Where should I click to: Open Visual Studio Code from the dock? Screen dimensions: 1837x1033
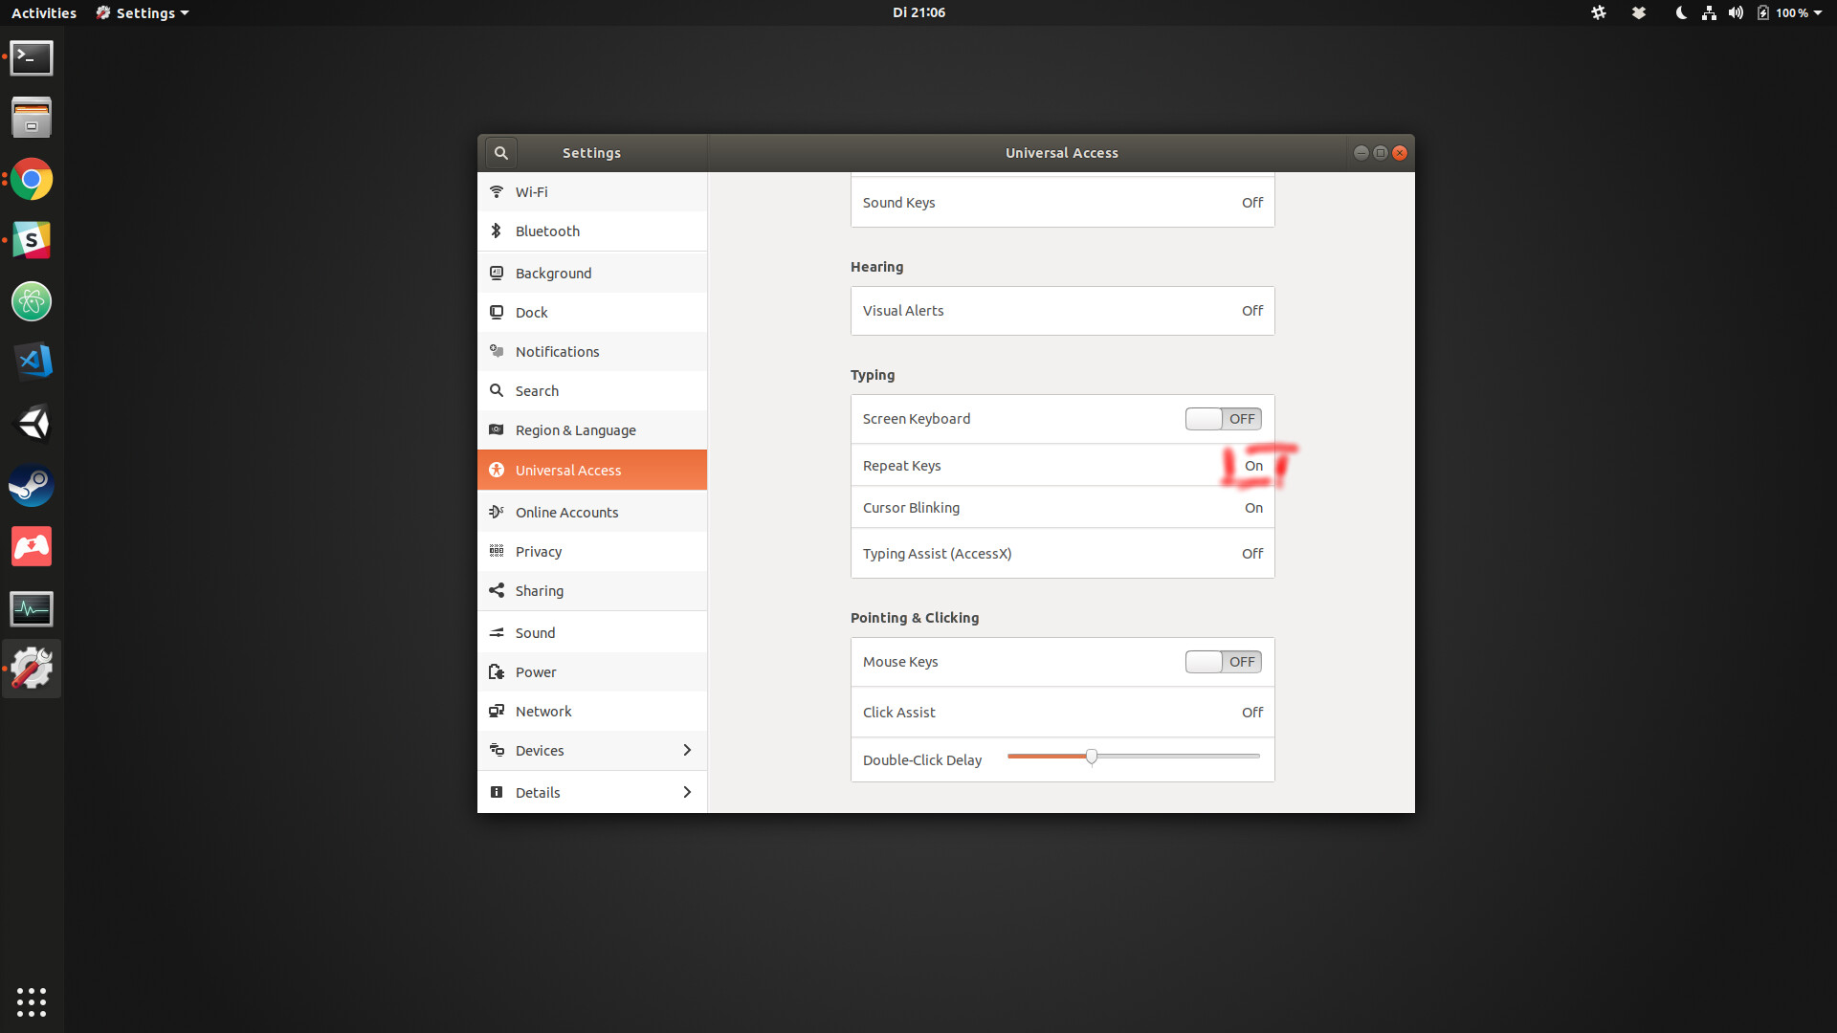click(x=32, y=362)
